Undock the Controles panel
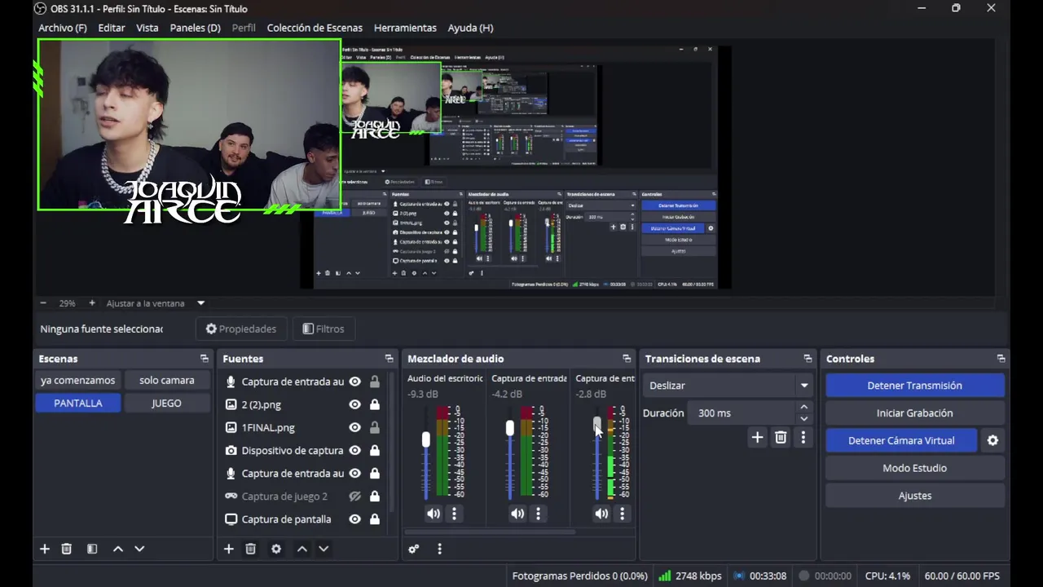Screen dimensions: 1043x587 [x=1001, y=359]
